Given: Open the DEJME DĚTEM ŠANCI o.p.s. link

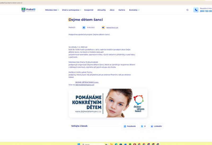Looking at the screenshot, I should click(x=87, y=82).
